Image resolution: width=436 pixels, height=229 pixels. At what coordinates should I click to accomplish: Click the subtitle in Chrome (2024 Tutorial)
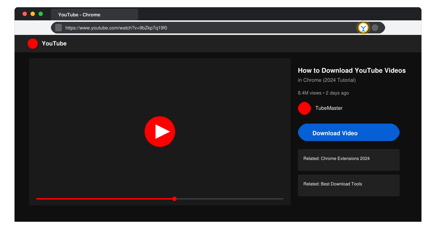coord(327,80)
